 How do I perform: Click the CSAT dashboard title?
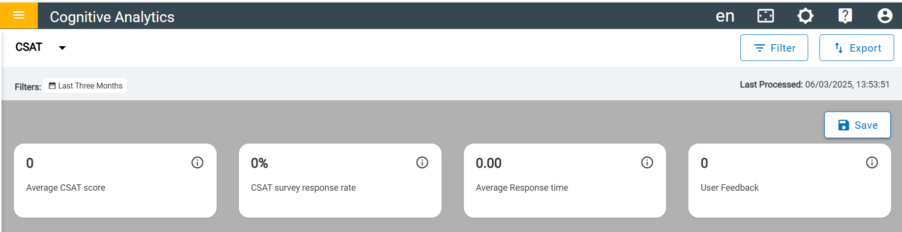pyautogui.click(x=29, y=47)
